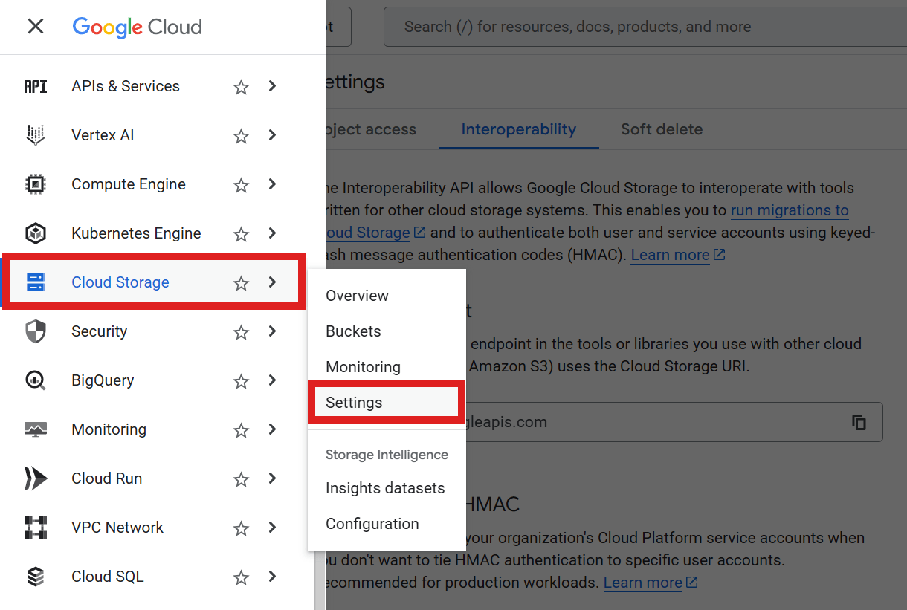Click the Compute Engine chip icon
This screenshot has height=610, width=907.
(36, 184)
